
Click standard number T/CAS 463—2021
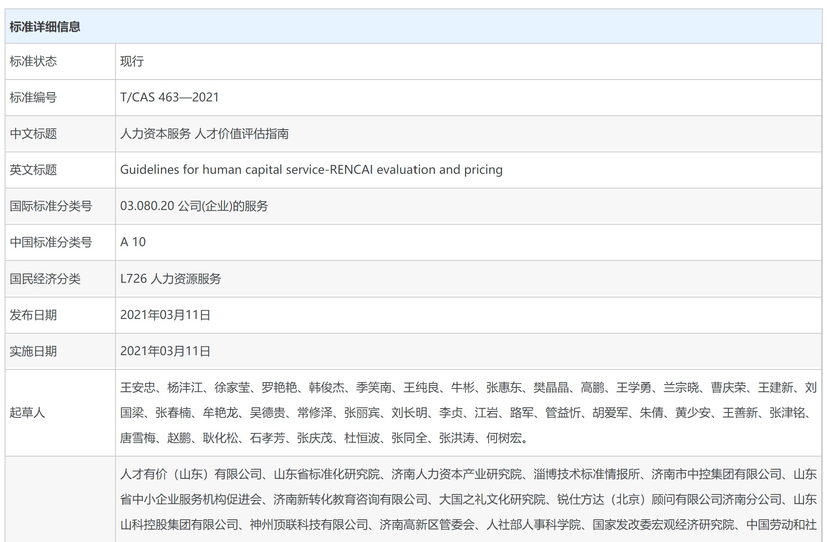169,97
